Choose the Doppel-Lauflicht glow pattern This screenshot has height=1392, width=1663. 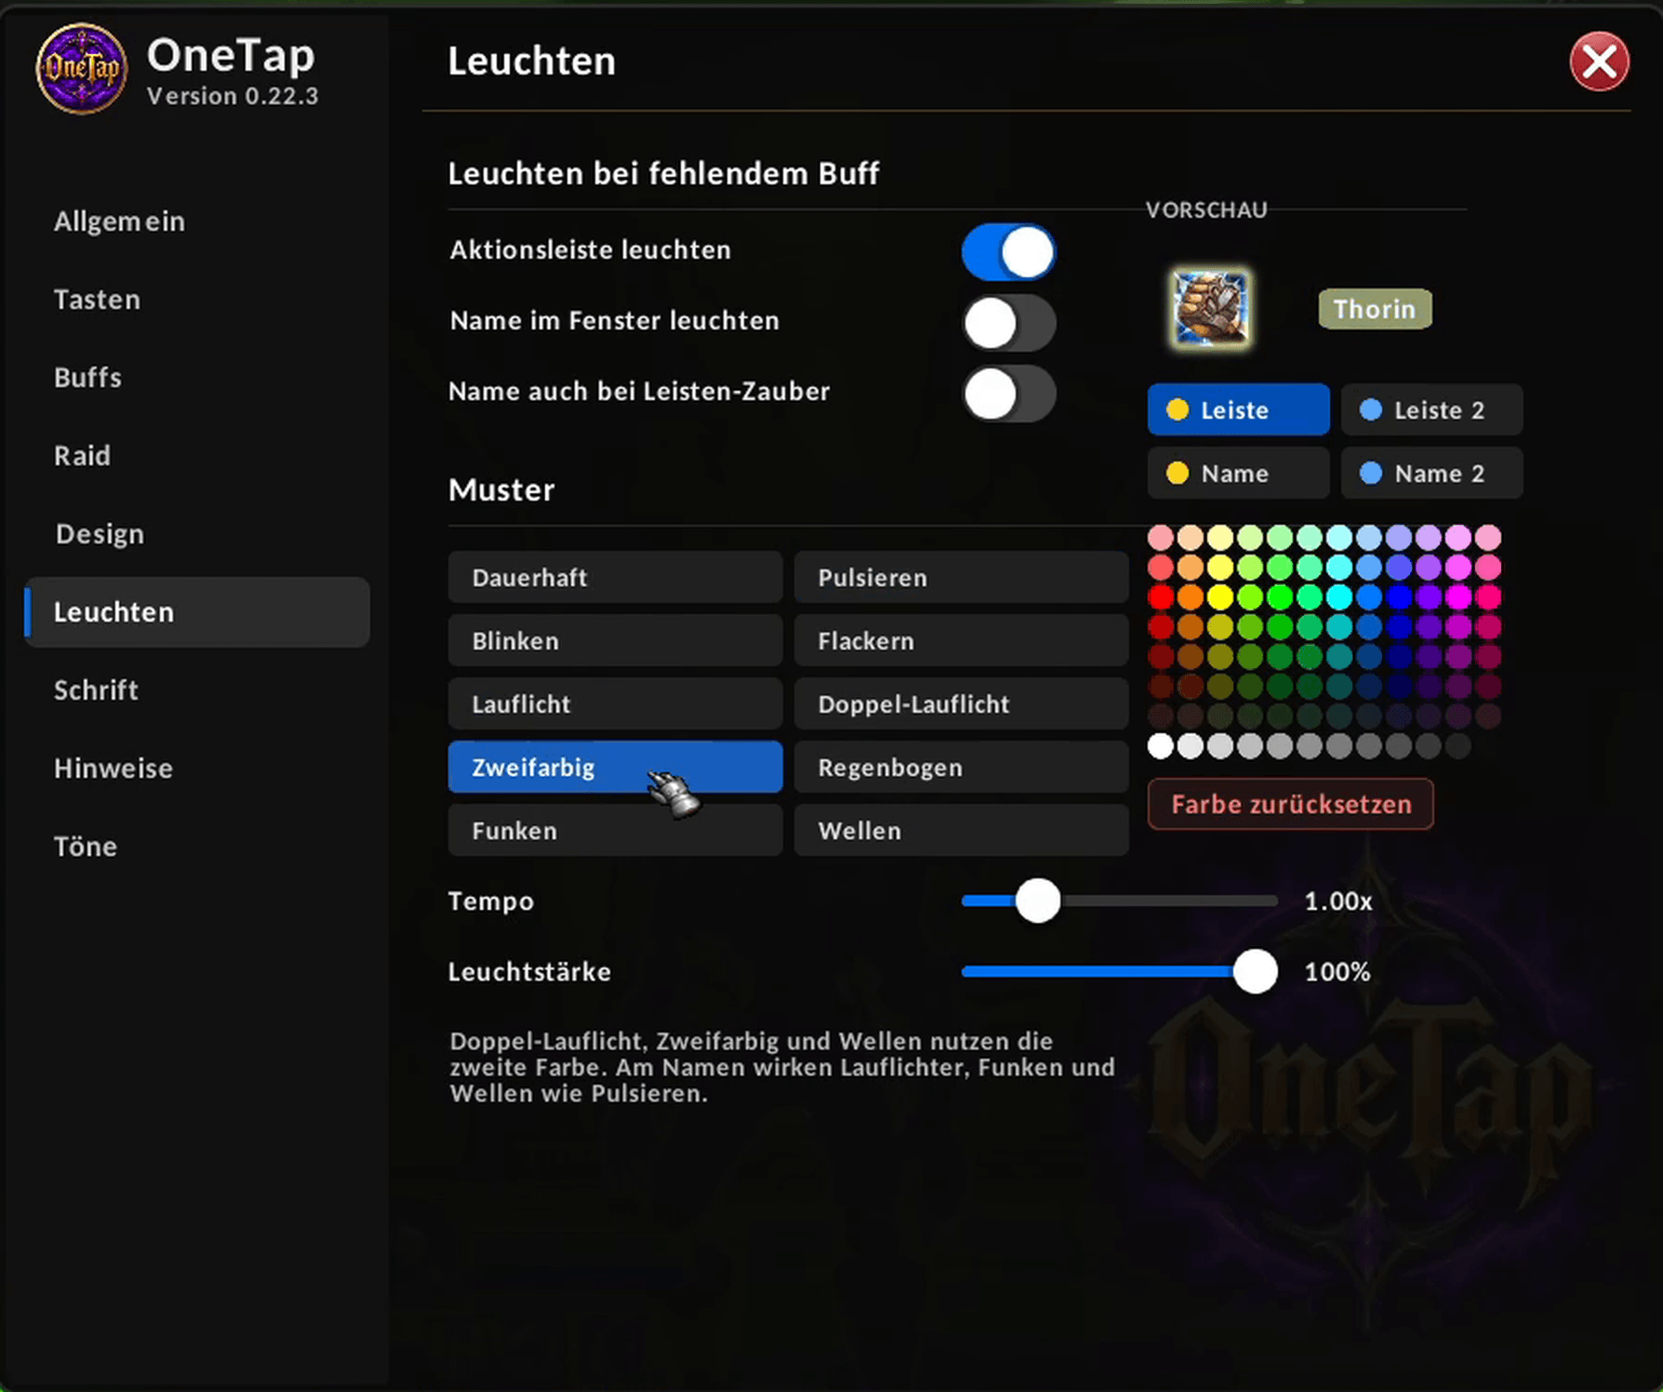(961, 703)
